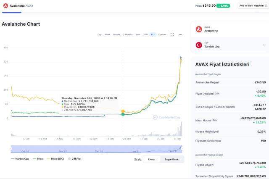The width and height of the screenshot is (269, 179).
Task: Click the ₺9,825,073,649.69 trading volume value
Action: pos(253,118)
